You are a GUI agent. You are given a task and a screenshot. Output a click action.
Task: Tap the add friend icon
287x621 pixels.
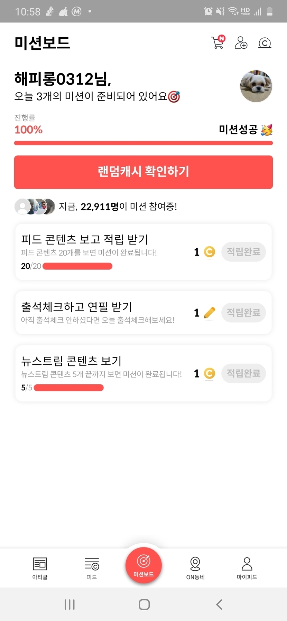[x=241, y=43]
